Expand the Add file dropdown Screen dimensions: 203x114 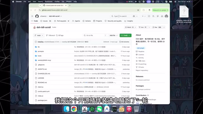point(114,35)
